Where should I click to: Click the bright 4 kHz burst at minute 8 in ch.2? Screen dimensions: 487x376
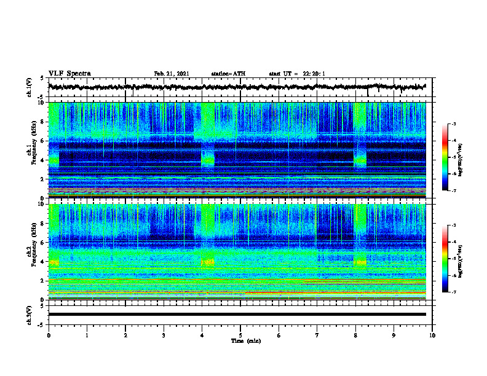point(360,262)
